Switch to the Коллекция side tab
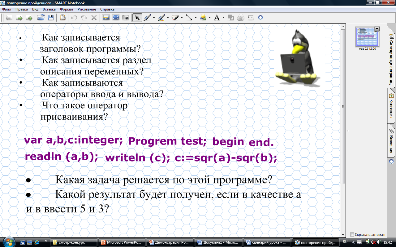The height and width of the screenshot is (247, 396). pyautogui.click(x=391, y=106)
